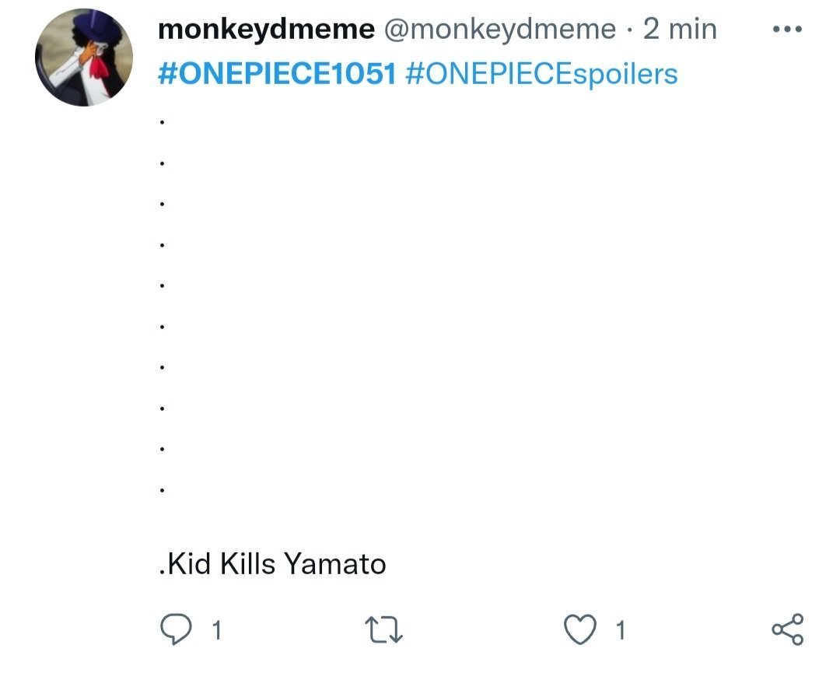Follow the #ONEPIECEspoilers hashtag
Viewport: 840px width, 673px height.
point(541,74)
